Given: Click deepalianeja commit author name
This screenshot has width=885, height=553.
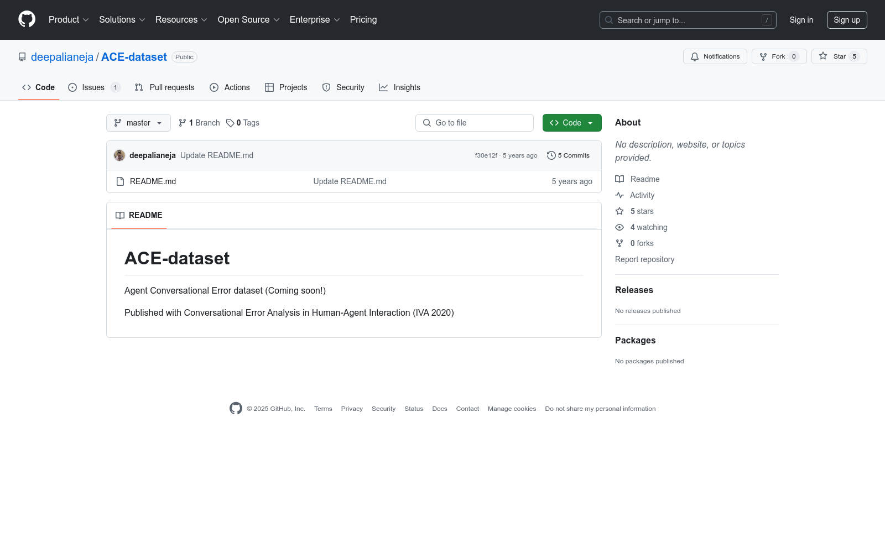Looking at the screenshot, I should (x=153, y=155).
